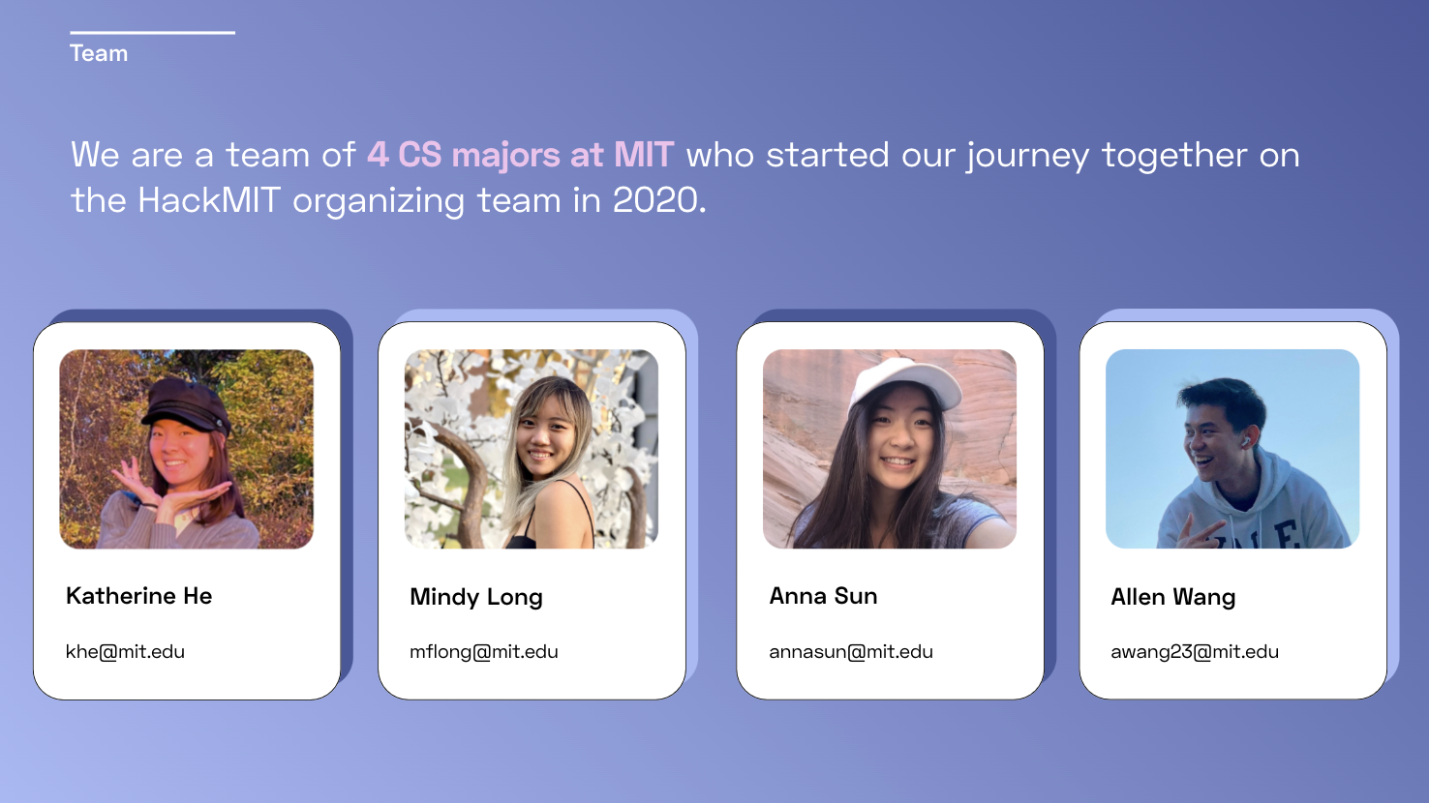
Task: Open the mflong@mit.edu email link
Action: [484, 651]
